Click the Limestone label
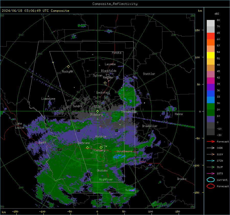The image size is (230, 215). [x=48, y=99]
